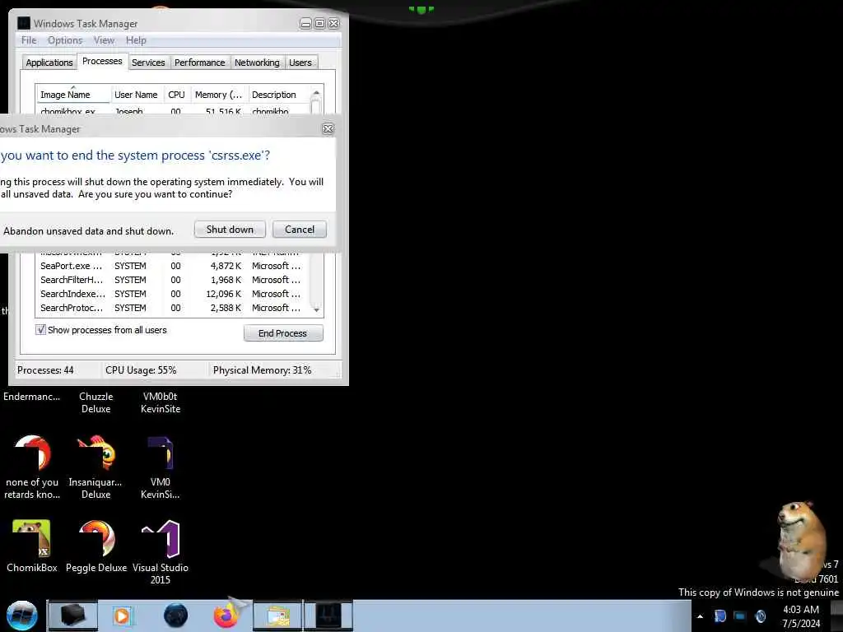Close the end process warning dialog
The image size is (843, 632).
(x=328, y=129)
